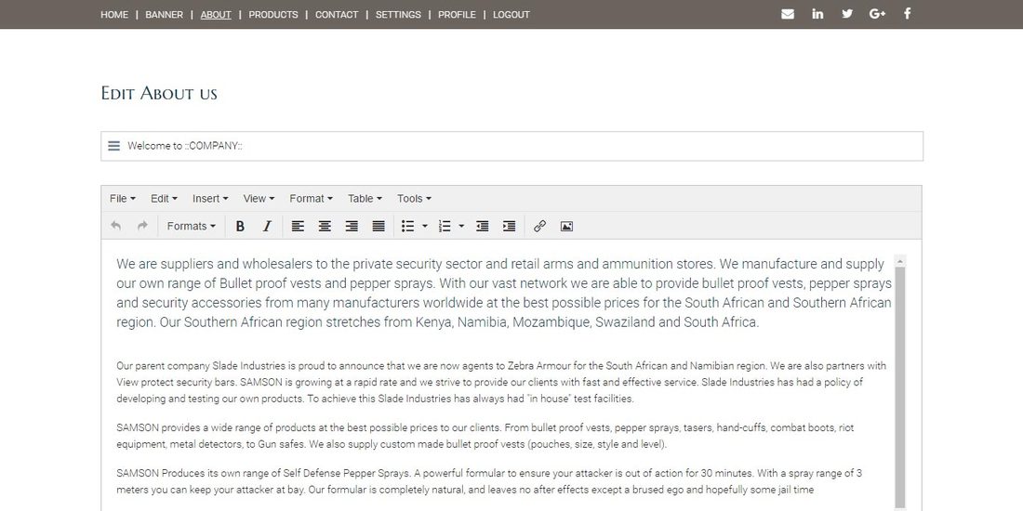Align text right

pyautogui.click(x=351, y=226)
